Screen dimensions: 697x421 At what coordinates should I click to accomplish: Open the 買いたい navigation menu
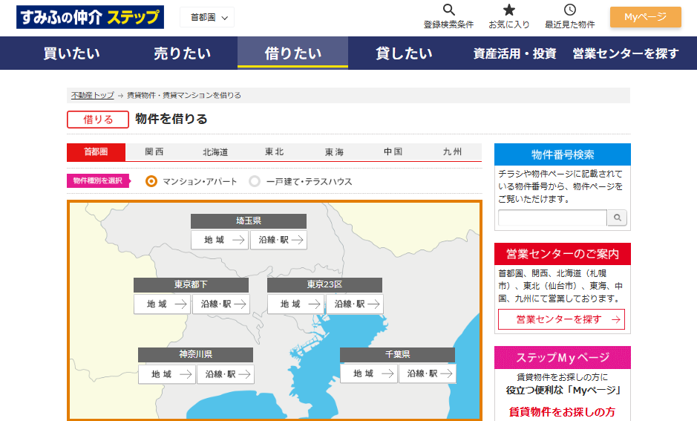click(71, 53)
